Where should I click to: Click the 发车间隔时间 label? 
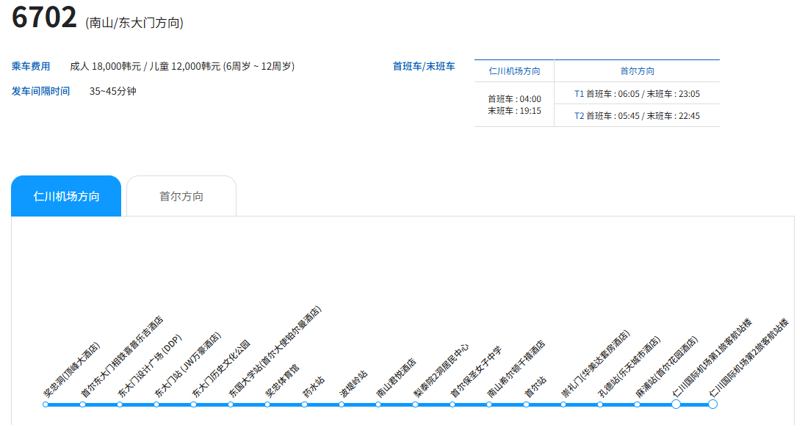click(x=40, y=91)
